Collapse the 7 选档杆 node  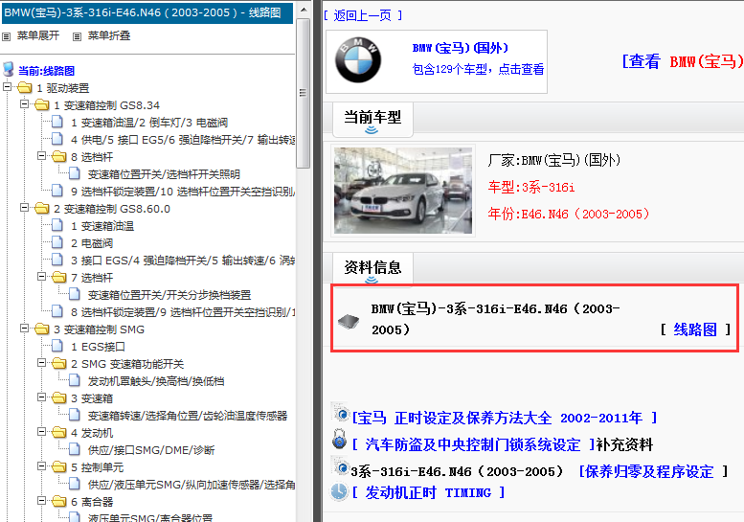click(x=42, y=276)
